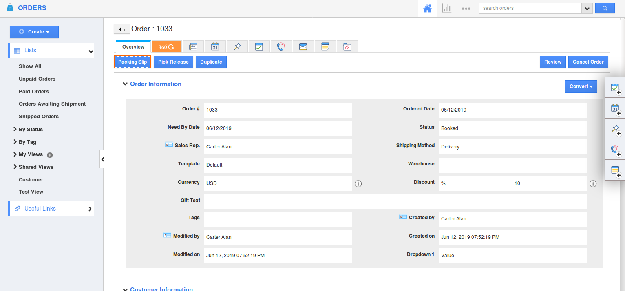
Task: Click the Status value Booked
Action: pos(450,128)
